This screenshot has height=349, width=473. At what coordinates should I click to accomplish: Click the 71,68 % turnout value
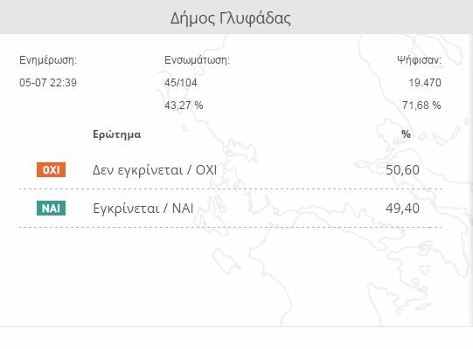[x=421, y=106]
